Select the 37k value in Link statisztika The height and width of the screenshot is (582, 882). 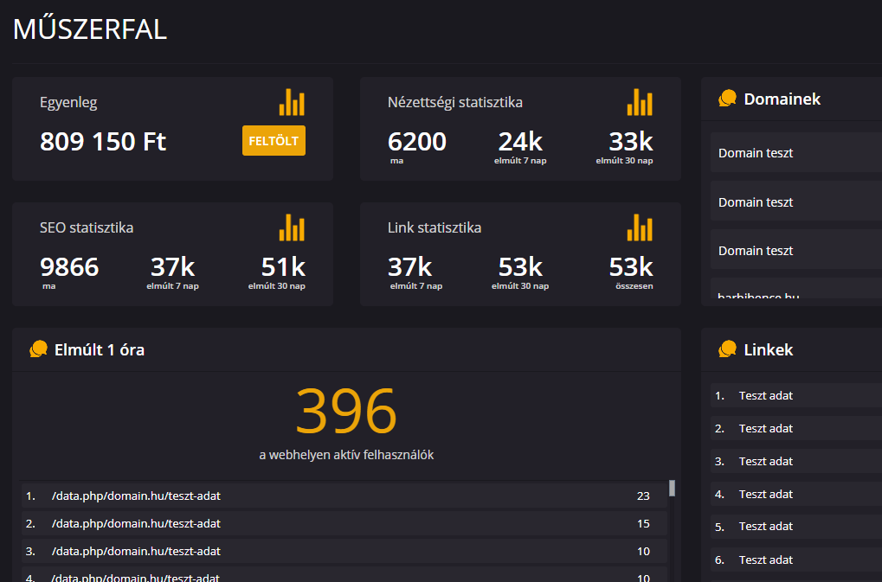point(409,267)
